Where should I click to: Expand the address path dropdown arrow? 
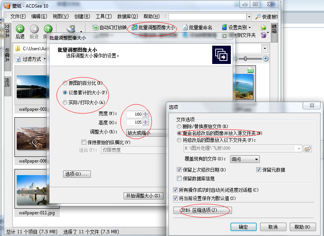pos(265,49)
